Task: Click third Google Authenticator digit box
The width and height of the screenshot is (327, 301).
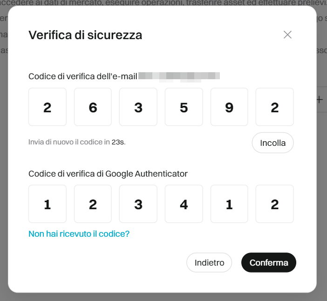Action: click(138, 204)
